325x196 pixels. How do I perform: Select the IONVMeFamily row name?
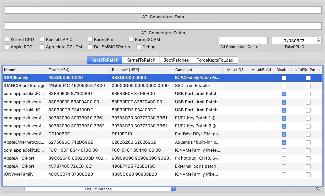(x=19, y=174)
